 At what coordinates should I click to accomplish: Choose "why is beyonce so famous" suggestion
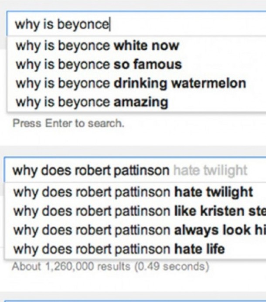pos(99,64)
